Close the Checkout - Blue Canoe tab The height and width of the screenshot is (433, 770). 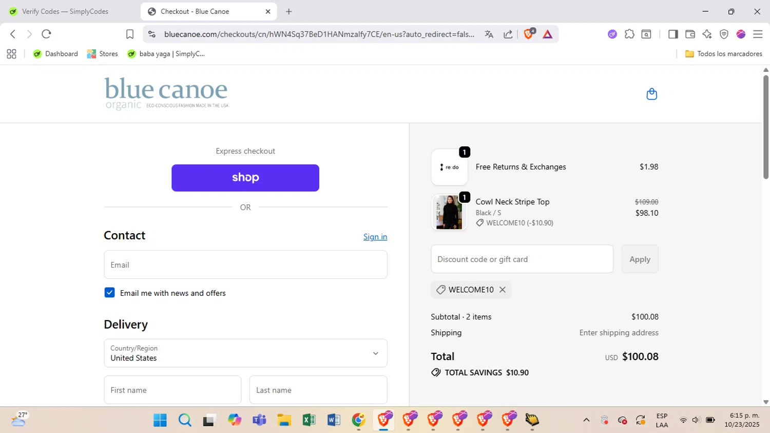[268, 11]
